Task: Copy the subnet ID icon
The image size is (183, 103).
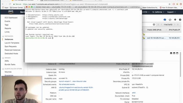Action: (147, 88)
